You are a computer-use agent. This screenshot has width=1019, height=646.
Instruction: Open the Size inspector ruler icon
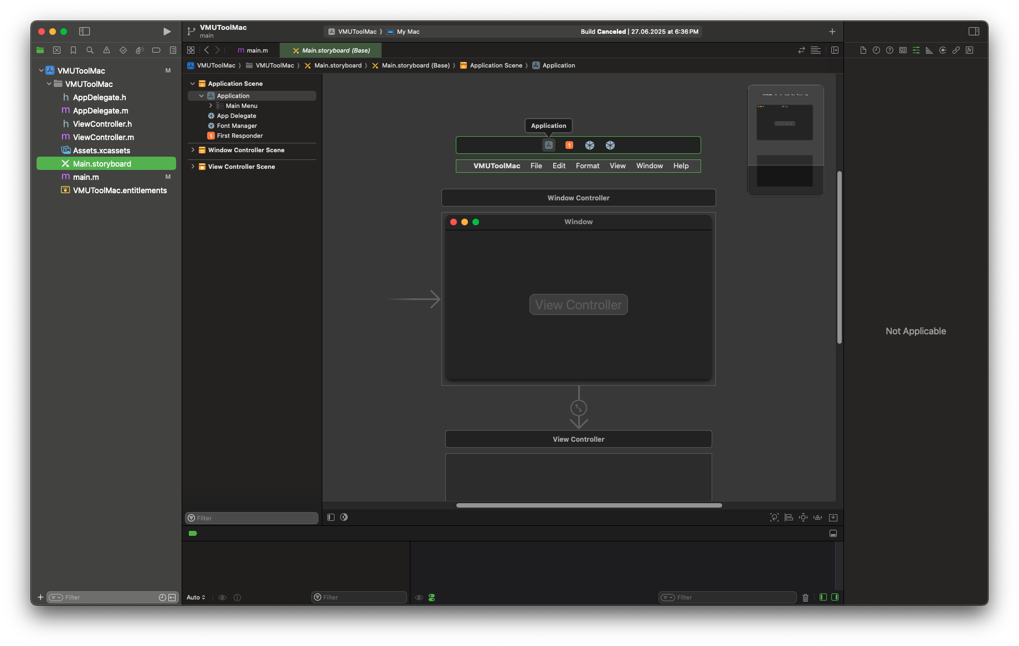pos(929,50)
